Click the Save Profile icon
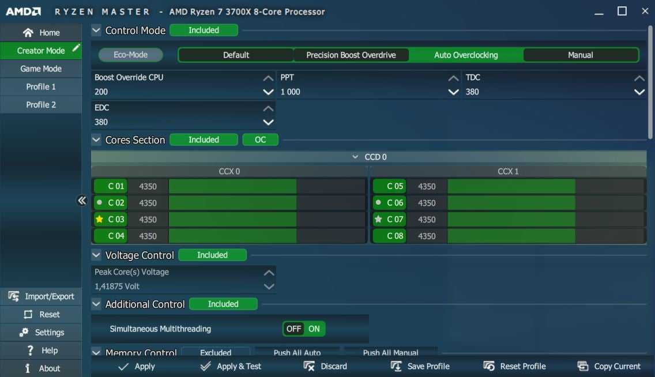The height and width of the screenshot is (377, 655). [x=396, y=366]
